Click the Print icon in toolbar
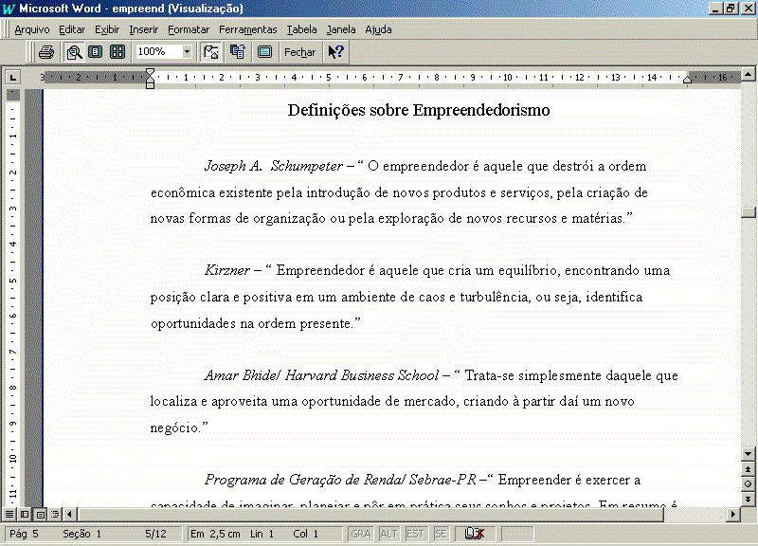 point(45,52)
